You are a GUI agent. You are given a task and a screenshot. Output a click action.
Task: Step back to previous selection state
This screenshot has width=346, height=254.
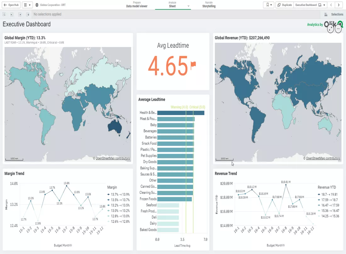tap(12, 14)
